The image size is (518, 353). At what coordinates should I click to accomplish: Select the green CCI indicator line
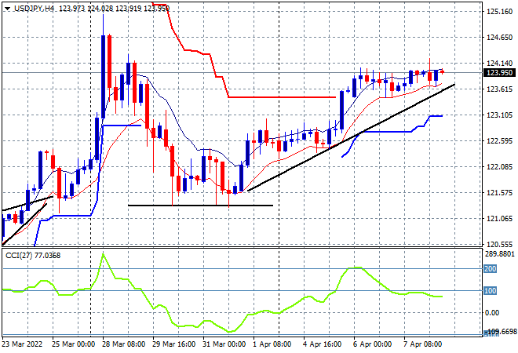tap(222, 293)
